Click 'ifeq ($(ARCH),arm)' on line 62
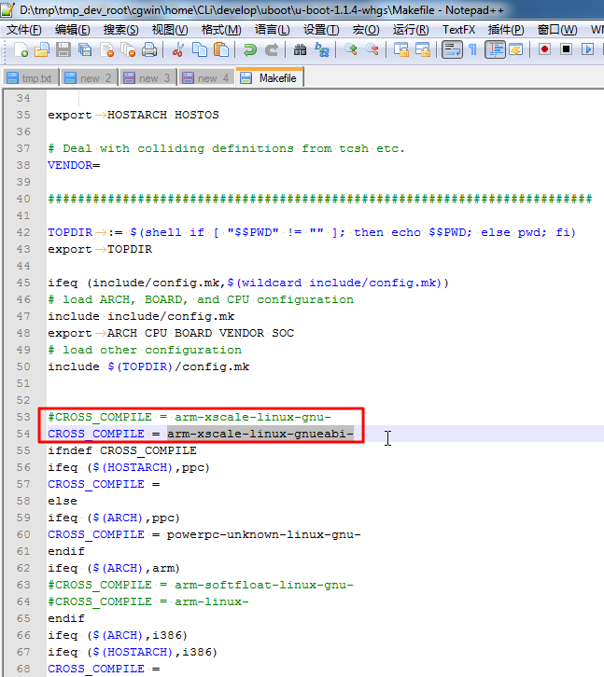The width and height of the screenshot is (604, 677). (114, 568)
